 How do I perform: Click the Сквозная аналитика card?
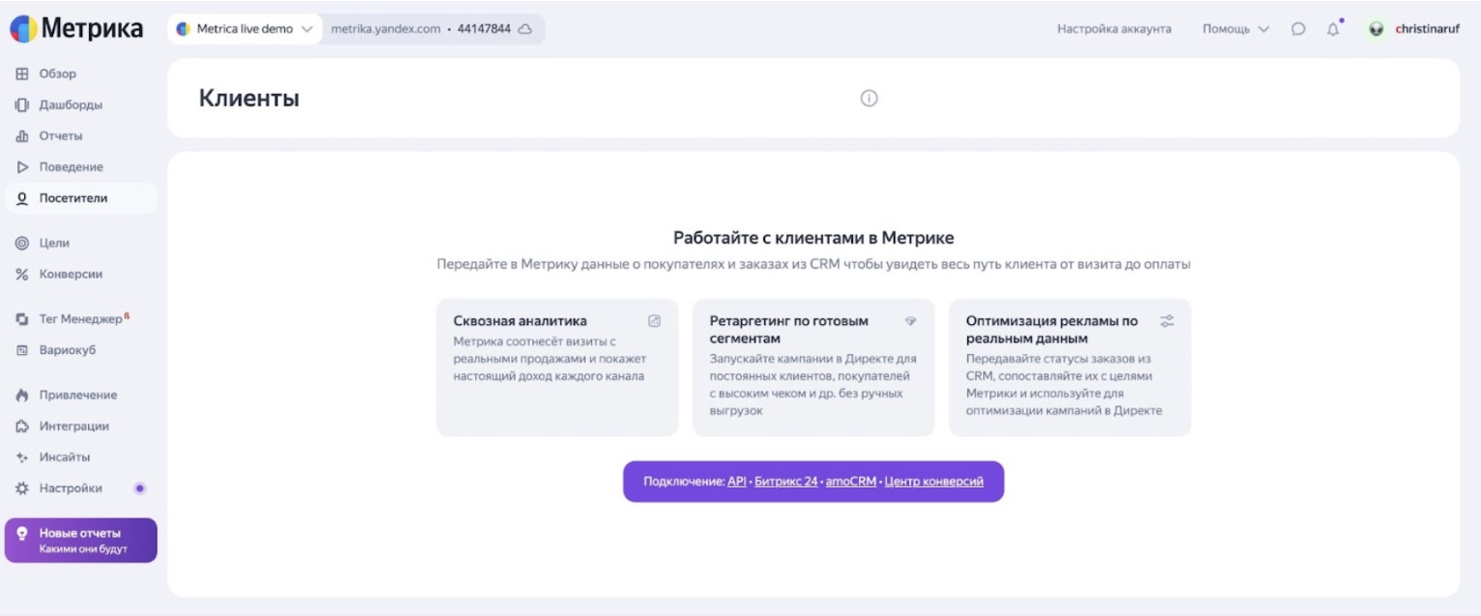tap(557, 367)
